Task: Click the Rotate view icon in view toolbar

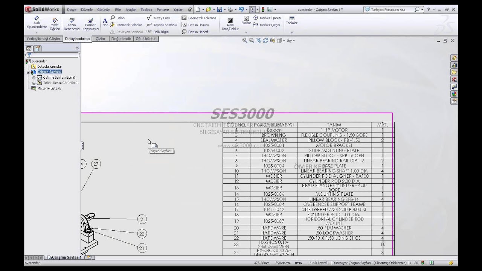Action: click(x=265, y=40)
